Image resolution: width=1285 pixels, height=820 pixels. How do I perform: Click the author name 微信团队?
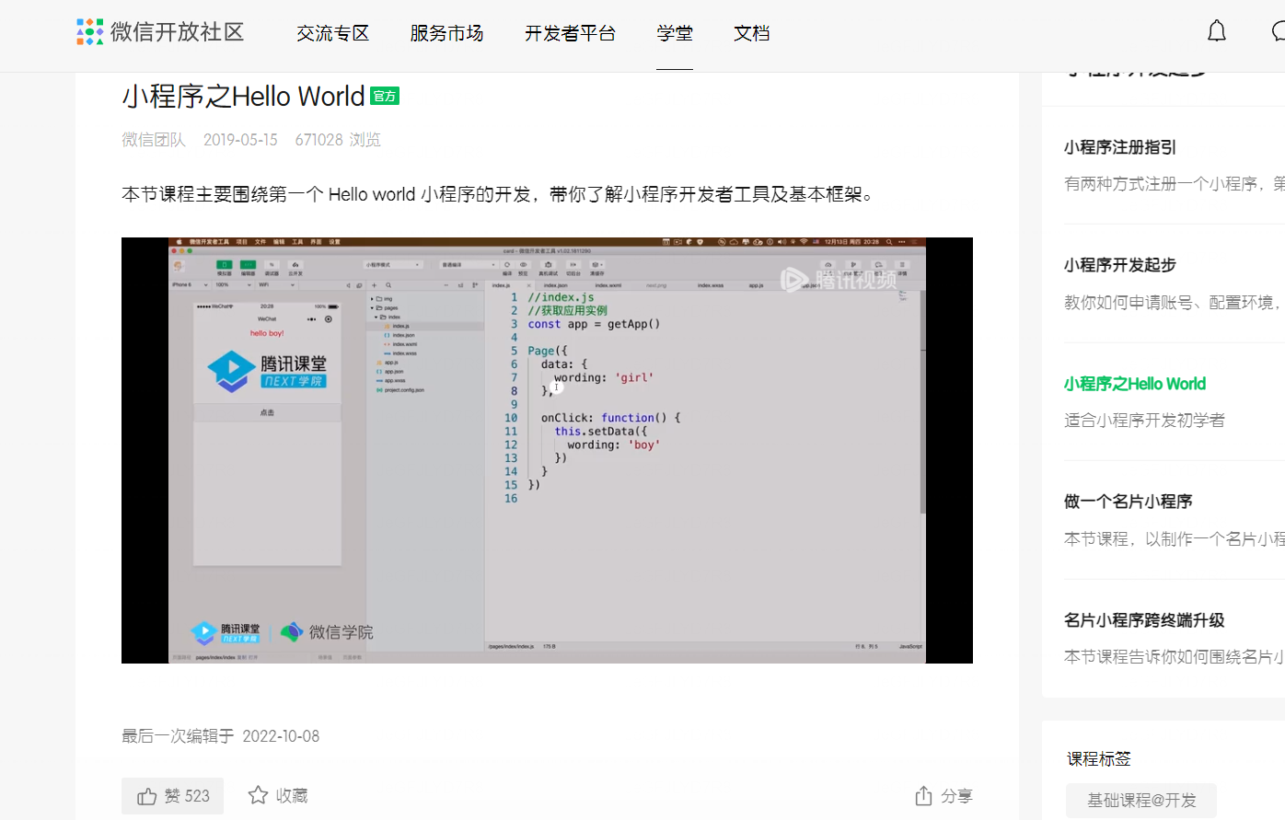pyautogui.click(x=154, y=140)
